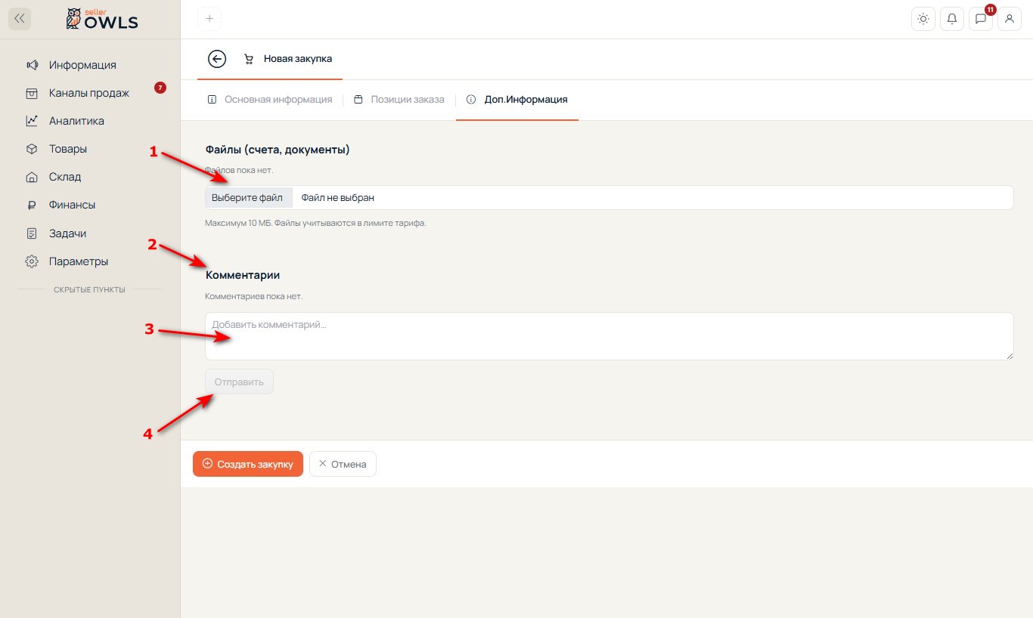
Task: Open Склад menu item
Action: click(65, 177)
